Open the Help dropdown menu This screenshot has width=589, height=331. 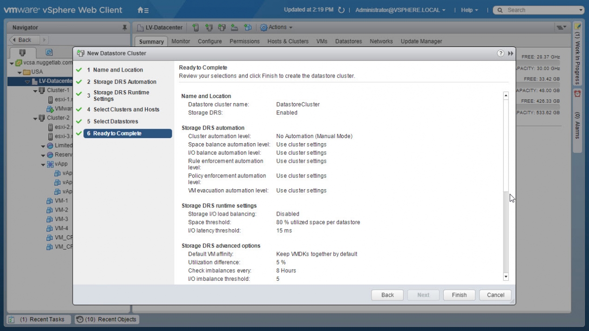pyautogui.click(x=469, y=10)
